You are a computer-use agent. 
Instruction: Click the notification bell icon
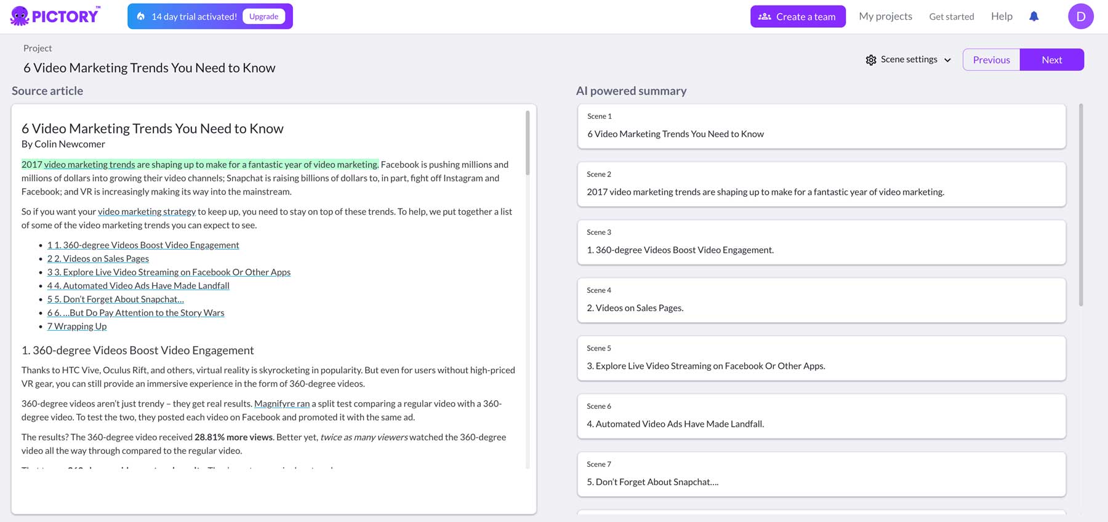point(1034,17)
